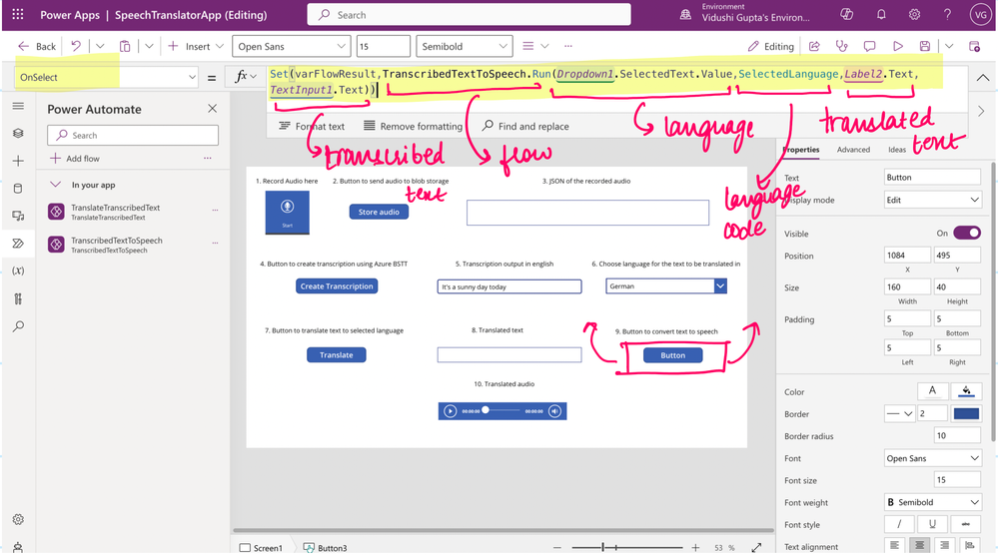
Task: Open Copilot from the purple header
Action: coord(846,14)
